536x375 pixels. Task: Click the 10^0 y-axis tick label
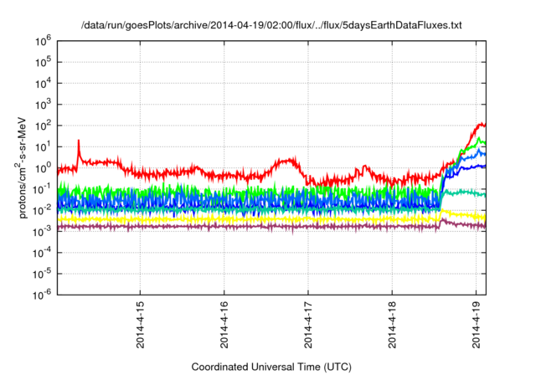(x=43, y=169)
